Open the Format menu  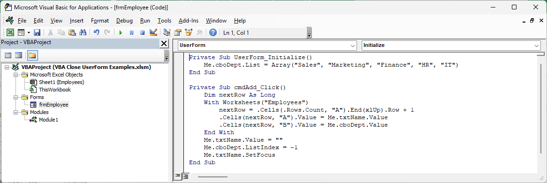(100, 21)
